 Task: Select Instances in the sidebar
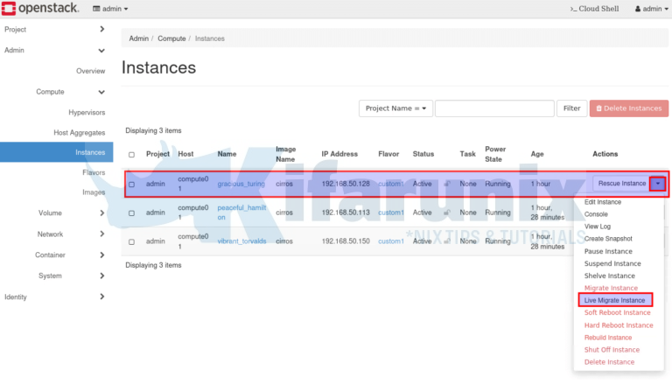57,152
